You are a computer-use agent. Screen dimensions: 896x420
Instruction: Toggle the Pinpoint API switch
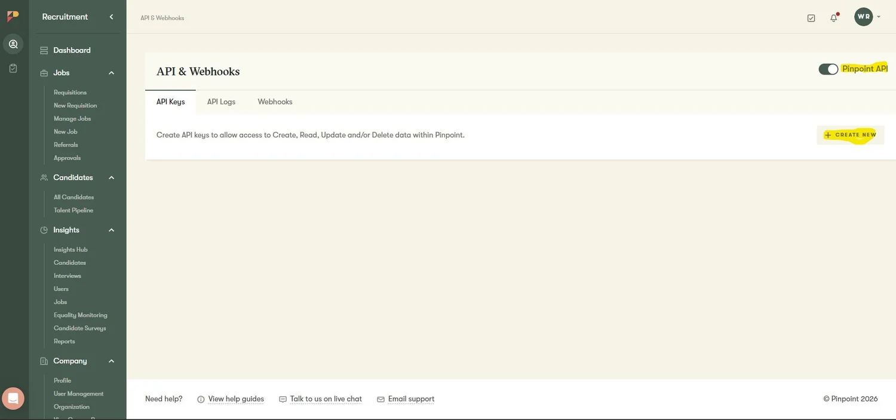click(827, 67)
